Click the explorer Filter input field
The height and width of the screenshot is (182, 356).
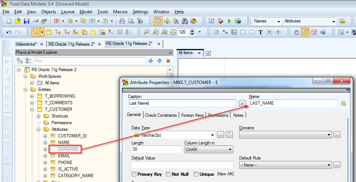tap(89, 61)
